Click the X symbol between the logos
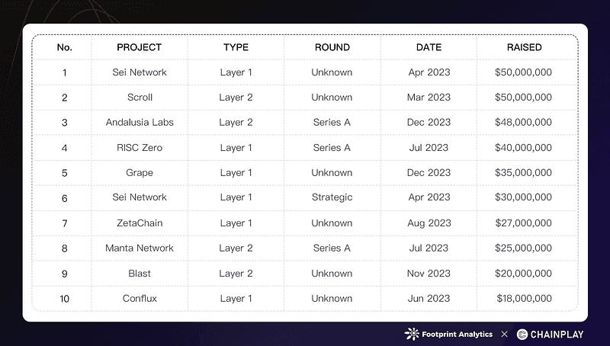The height and width of the screenshot is (346, 610). point(505,334)
